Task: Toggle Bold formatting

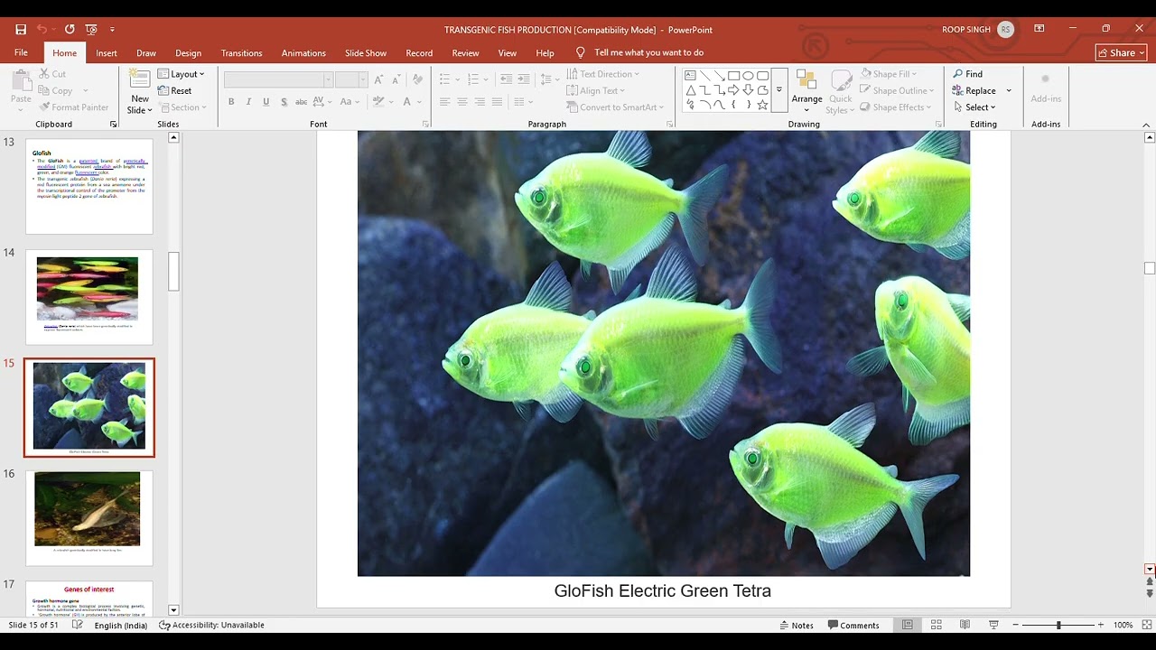Action: (x=231, y=102)
